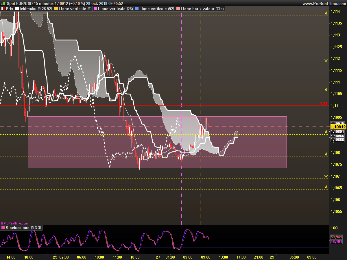Click the price tag 1,10891
This screenshot has width=347, height=260.
click(x=337, y=131)
